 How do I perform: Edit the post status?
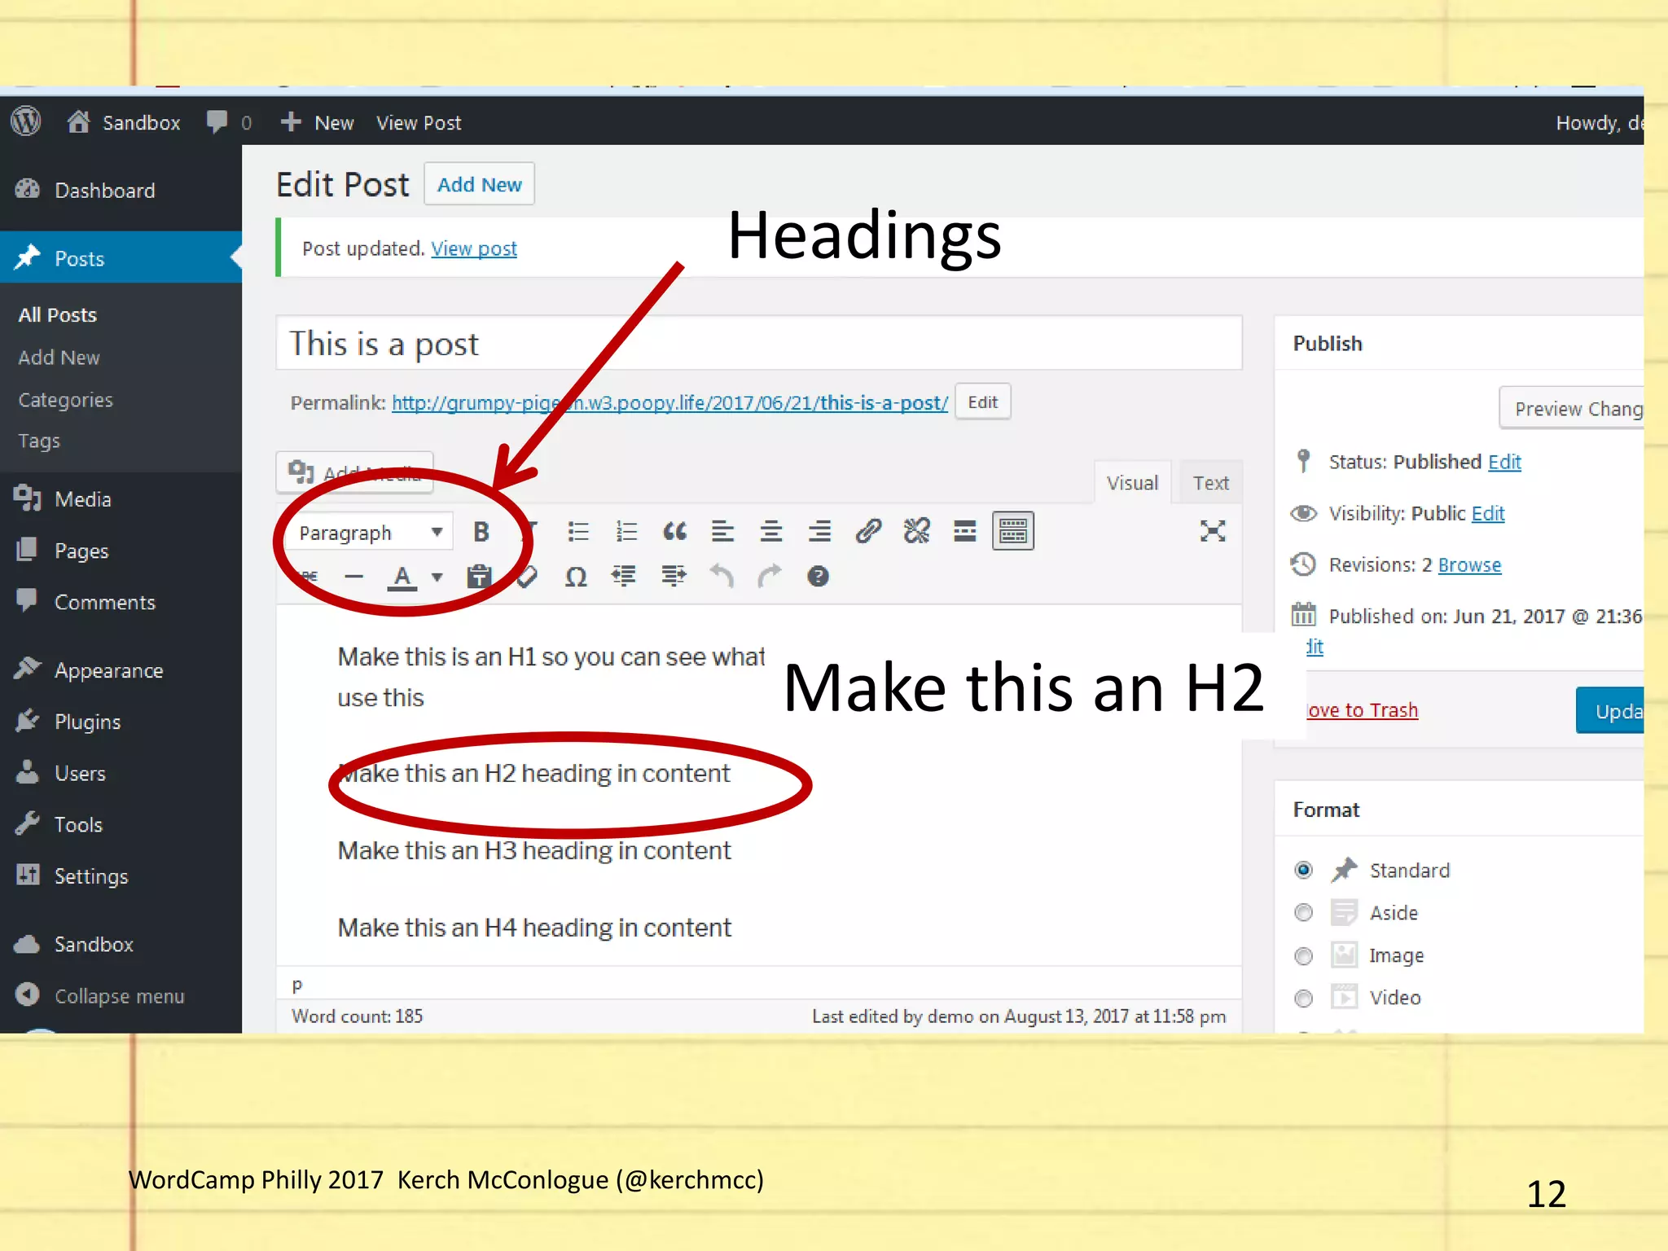tap(1504, 462)
